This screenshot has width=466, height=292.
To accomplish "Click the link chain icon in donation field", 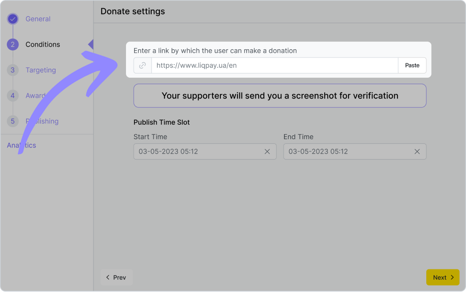I will coord(142,66).
